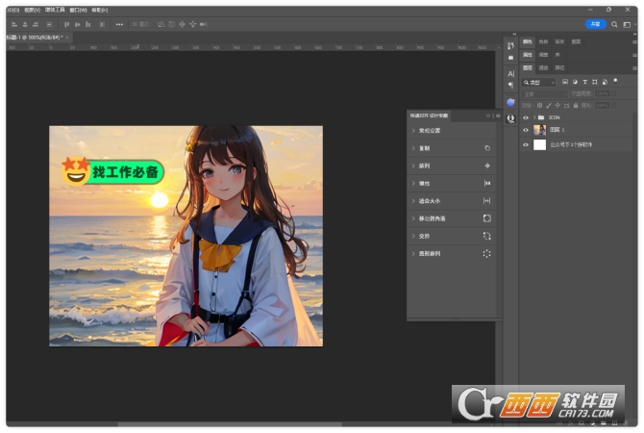Switch to the 通道 channels tab
Screen dimensions: 644x433
[x=543, y=68]
